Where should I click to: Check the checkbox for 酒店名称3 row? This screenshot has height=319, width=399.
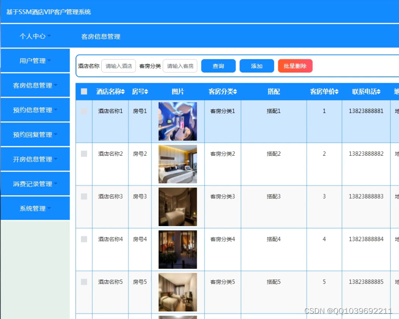click(83, 197)
